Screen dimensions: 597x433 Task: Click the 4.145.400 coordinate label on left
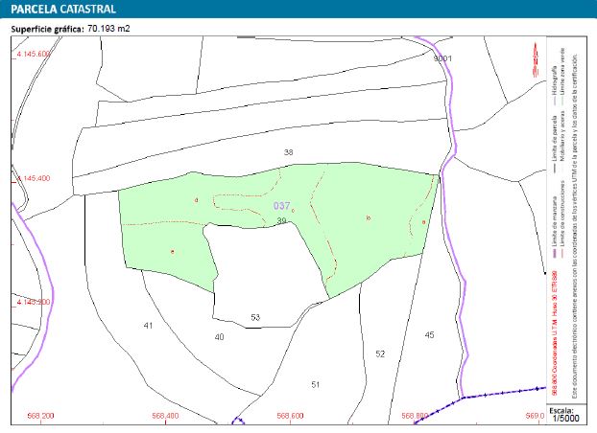34,178
